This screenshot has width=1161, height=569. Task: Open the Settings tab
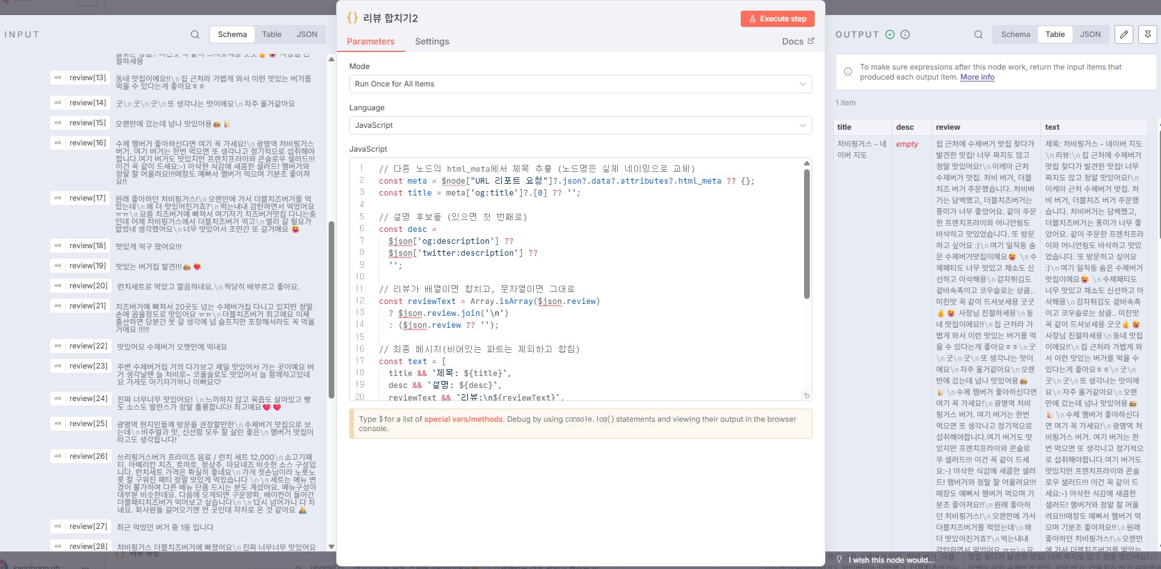click(432, 41)
